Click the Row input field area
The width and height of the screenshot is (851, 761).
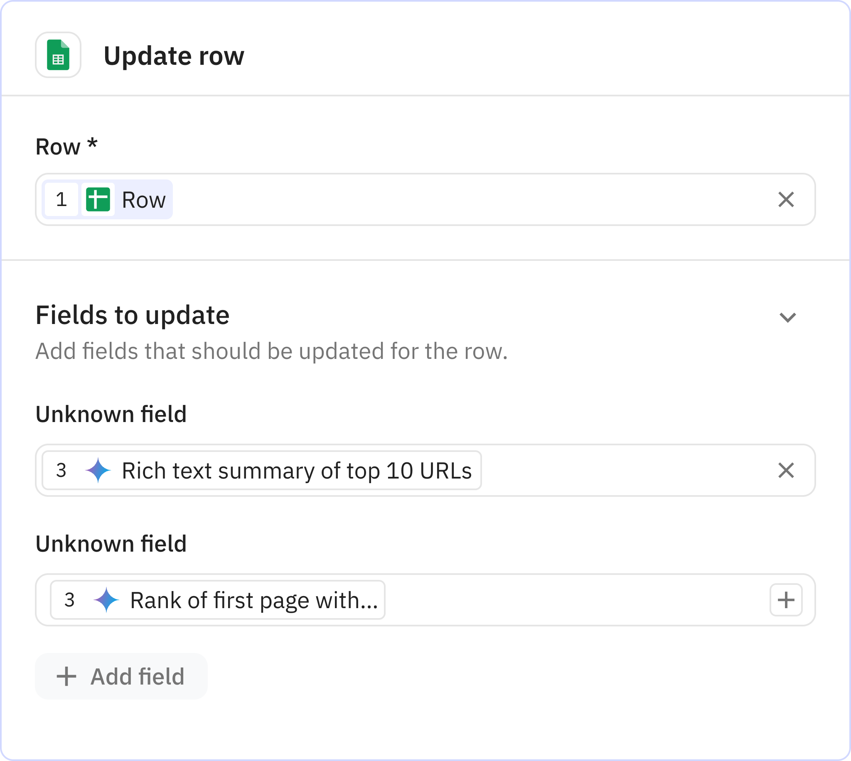[425, 199]
